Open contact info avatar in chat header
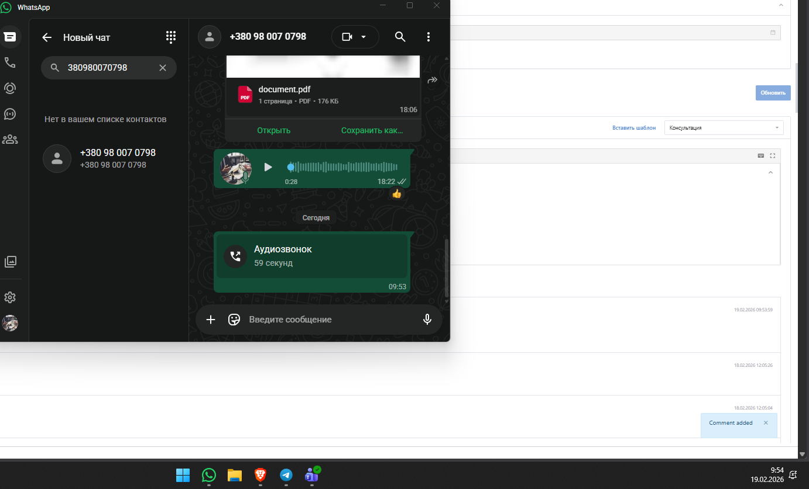This screenshot has height=489, width=809. tap(209, 37)
